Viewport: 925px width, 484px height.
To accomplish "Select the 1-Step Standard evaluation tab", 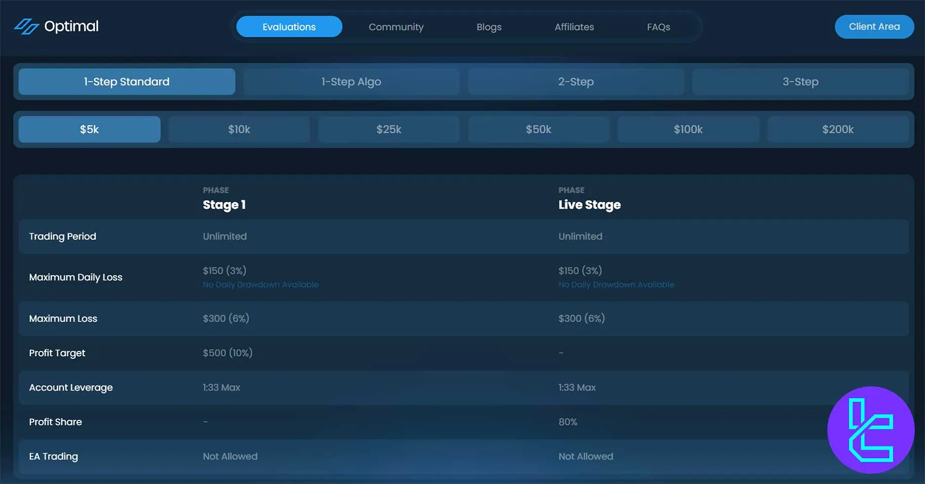I will point(126,82).
